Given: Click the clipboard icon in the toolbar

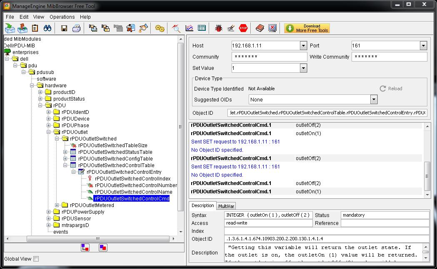Looking at the screenshot, I should 35,28.
